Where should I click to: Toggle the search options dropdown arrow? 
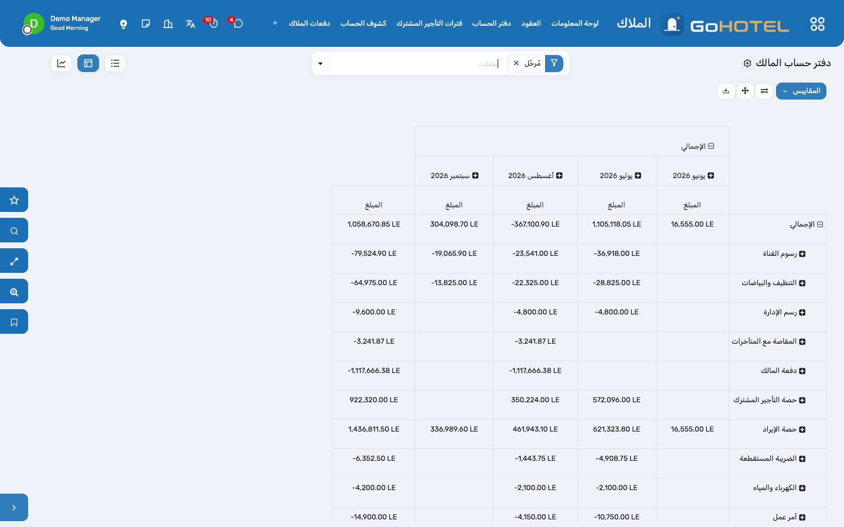click(x=321, y=63)
